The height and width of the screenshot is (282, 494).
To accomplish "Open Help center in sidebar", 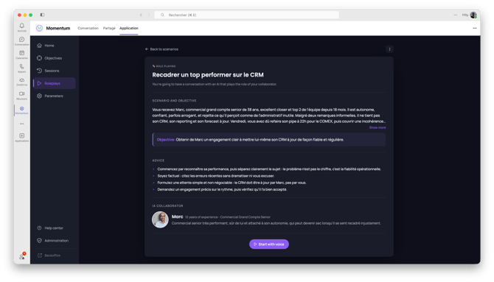I will [54, 228].
